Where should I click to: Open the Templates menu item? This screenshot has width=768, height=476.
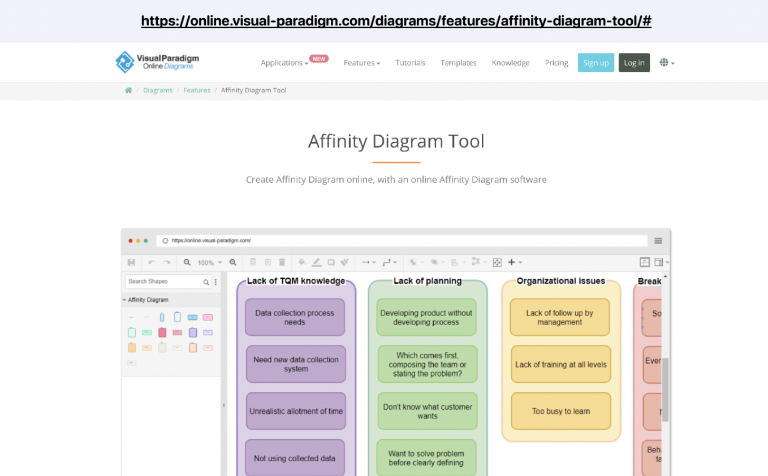pos(459,63)
